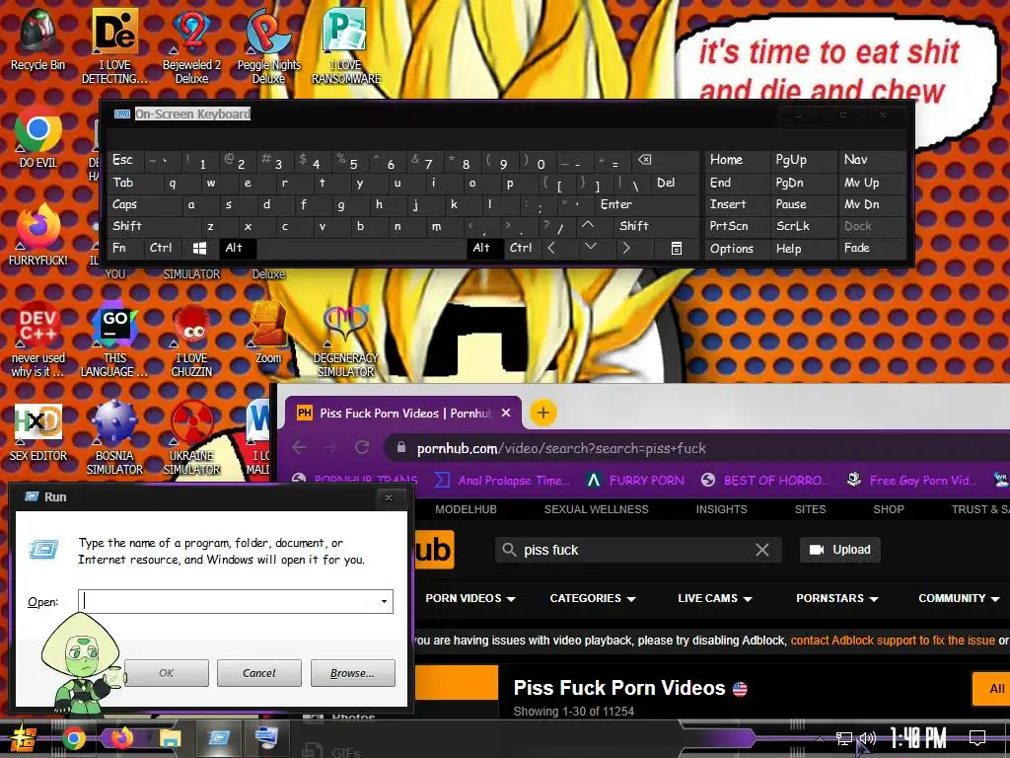Viewport: 1010px width, 758px height.
Task: Select the I LOVE DETECTING desktop icon
Action: [114, 45]
